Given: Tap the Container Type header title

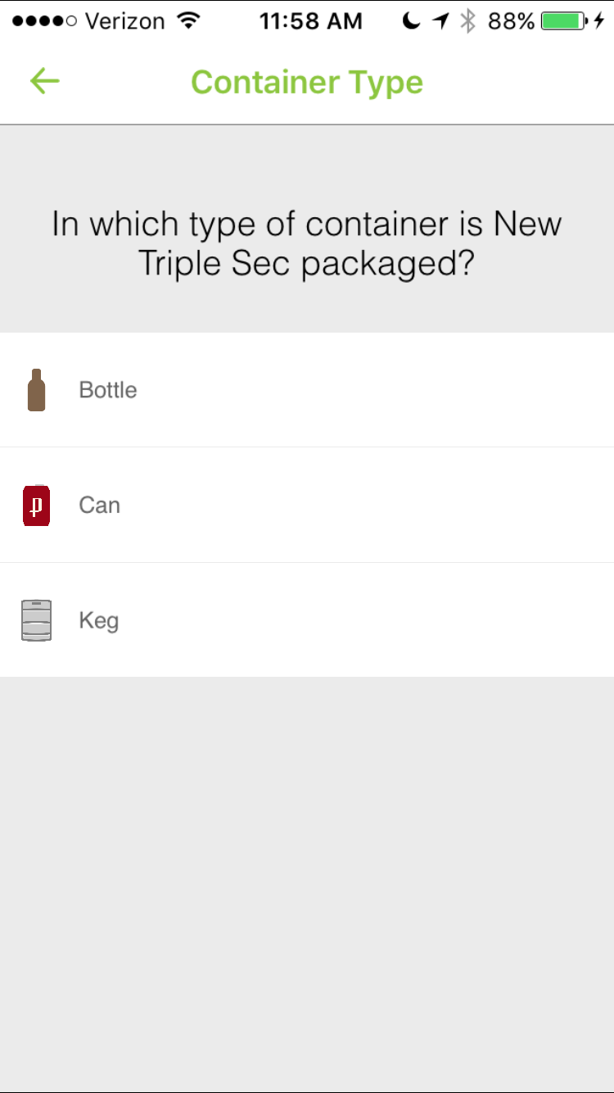Looking at the screenshot, I should tap(307, 82).
